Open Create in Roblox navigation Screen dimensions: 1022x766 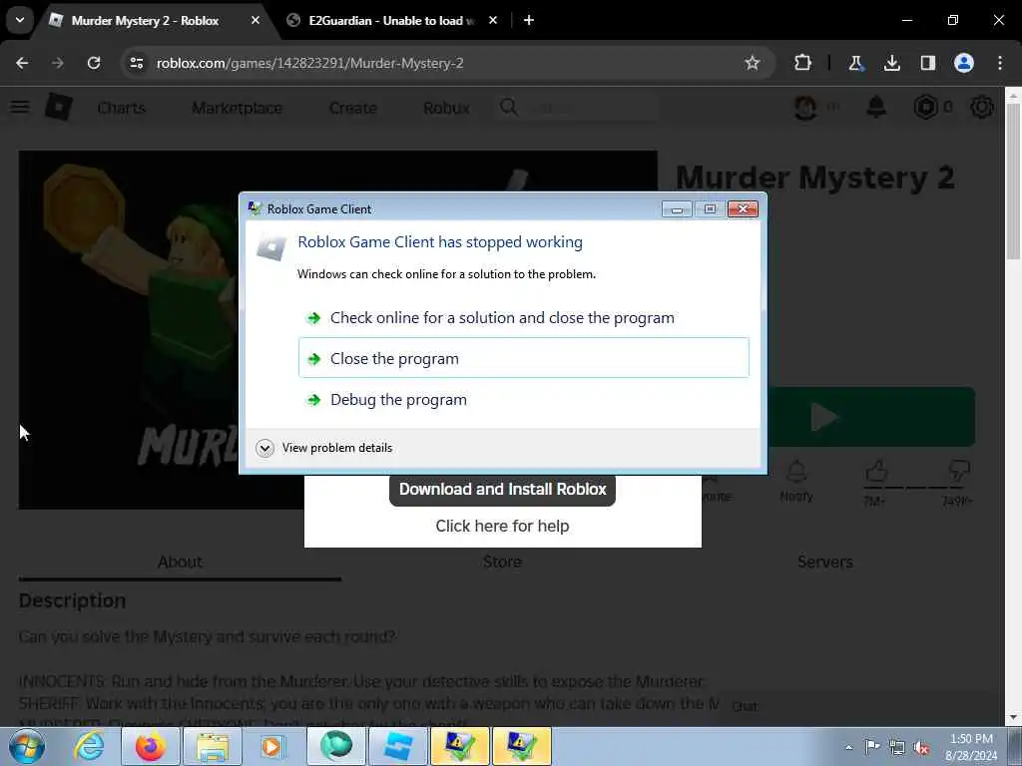pos(352,108)
